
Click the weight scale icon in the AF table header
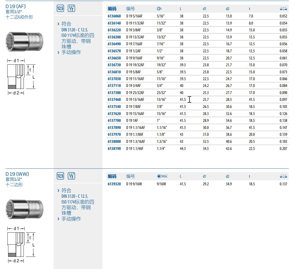[283, 9]
